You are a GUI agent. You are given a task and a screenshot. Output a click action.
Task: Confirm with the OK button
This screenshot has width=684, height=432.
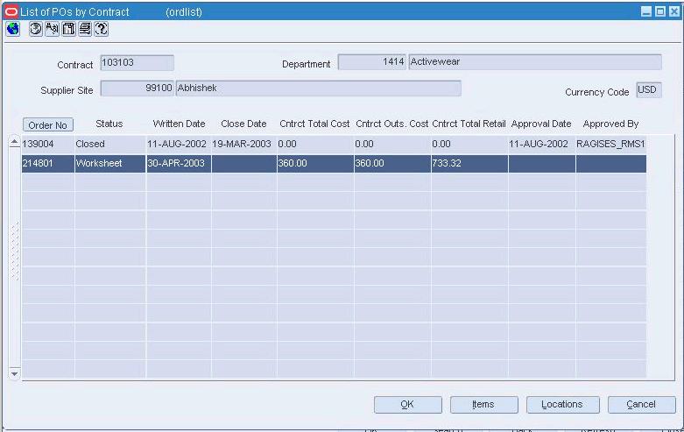[408, 405]
